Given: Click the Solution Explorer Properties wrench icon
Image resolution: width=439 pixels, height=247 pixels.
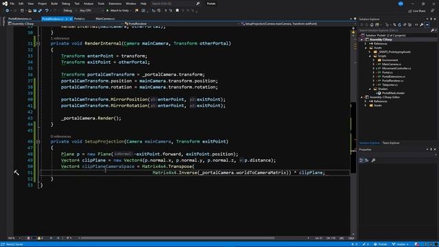Looking at the screenshot, I should coord(421,25).
